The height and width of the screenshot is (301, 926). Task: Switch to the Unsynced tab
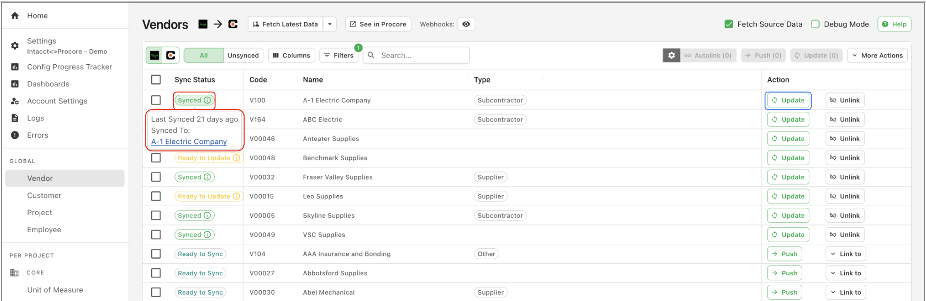243,55
